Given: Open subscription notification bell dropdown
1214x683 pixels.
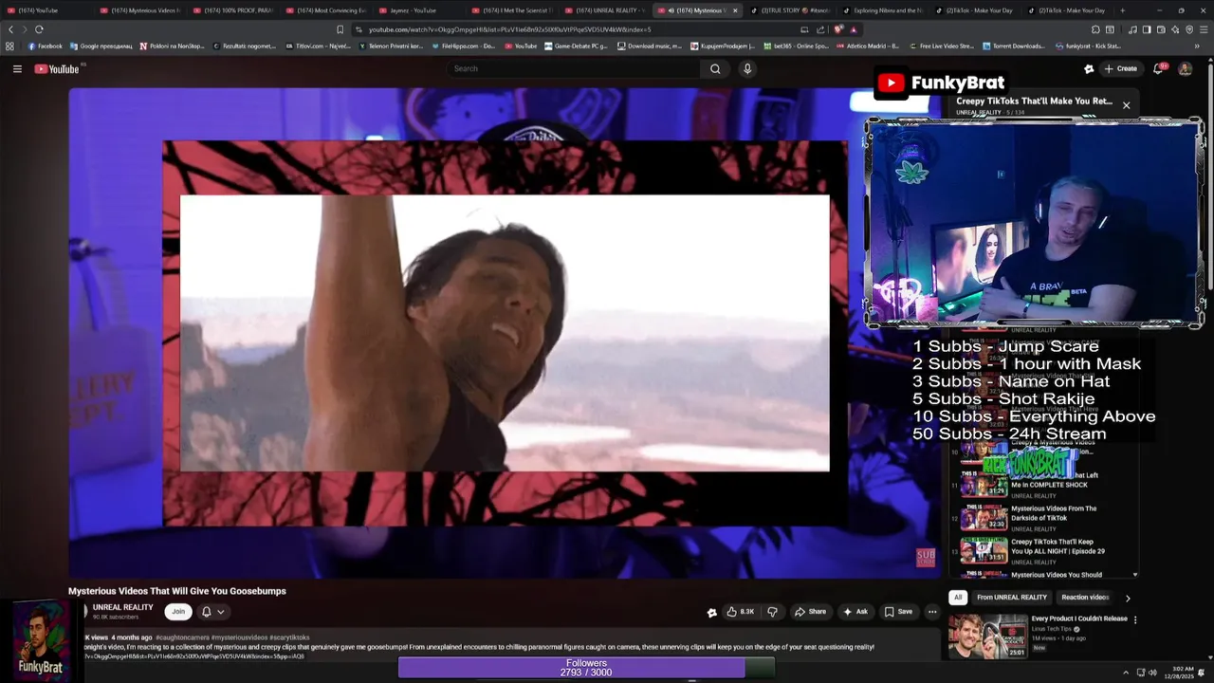Looking at the screenshot, I should tap(212, 612).
